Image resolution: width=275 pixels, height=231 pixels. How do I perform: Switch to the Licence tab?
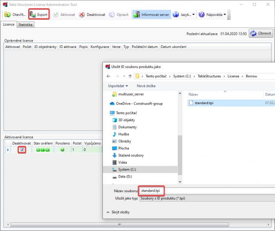pos(9,25)
